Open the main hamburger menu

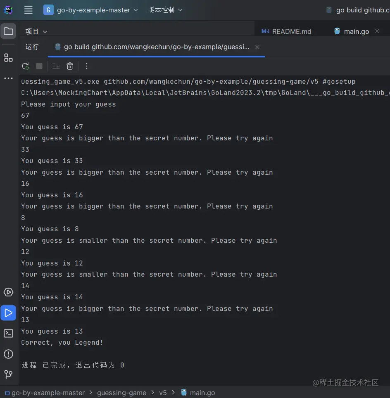(28, 10)
